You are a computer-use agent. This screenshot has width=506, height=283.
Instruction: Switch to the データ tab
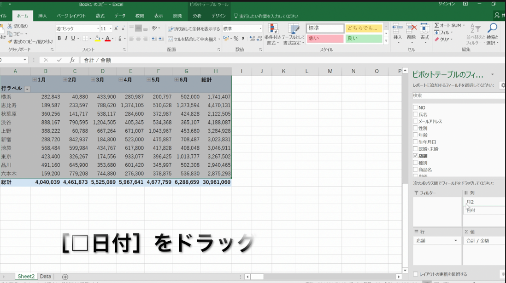click(x=120, y=16)
